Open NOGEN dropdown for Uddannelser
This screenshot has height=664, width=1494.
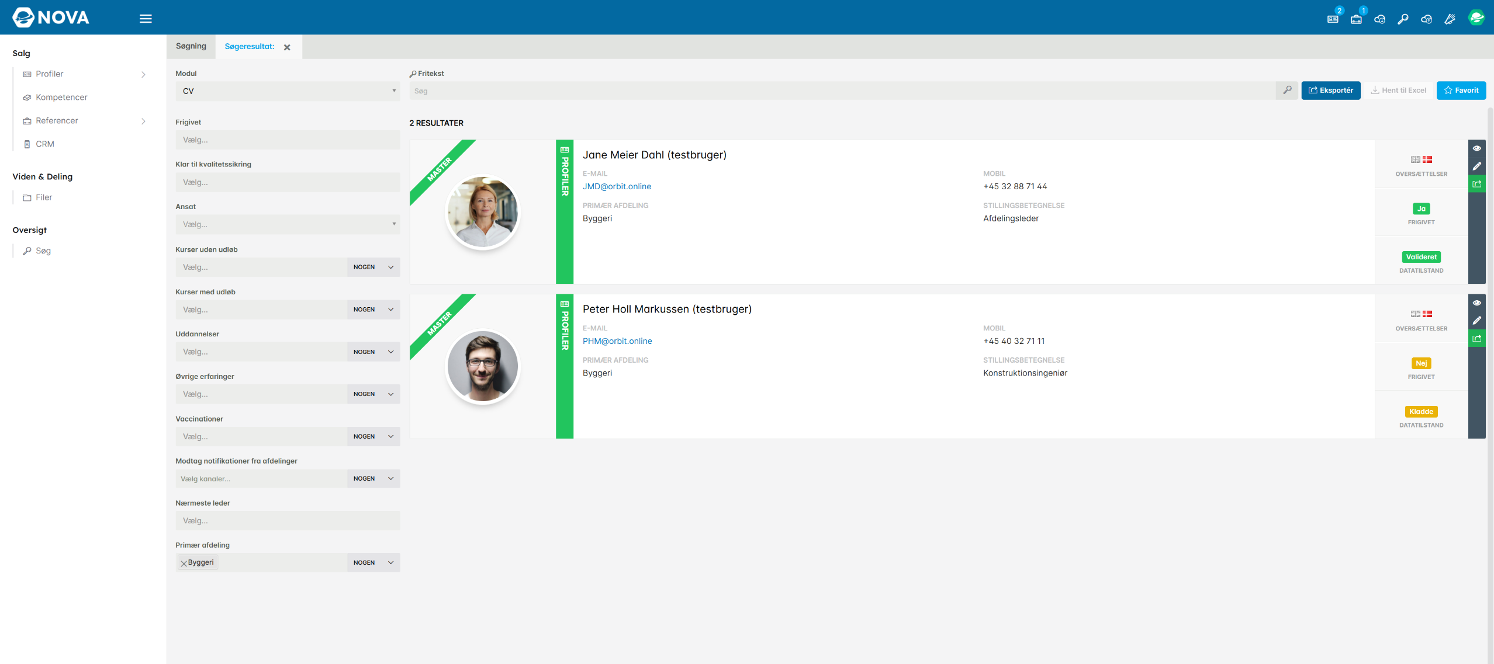click(x=373, y=352)
